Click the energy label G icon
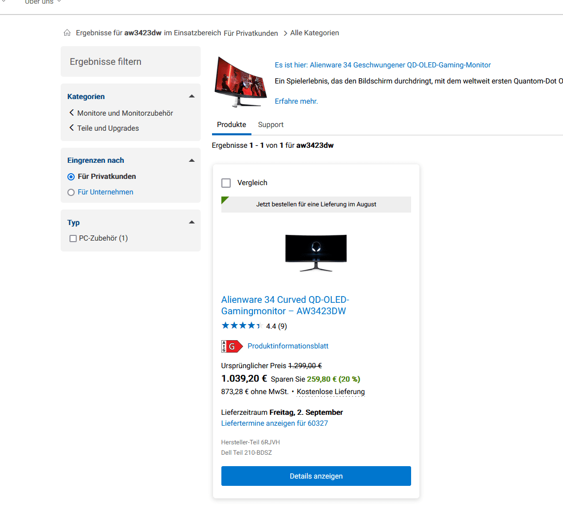This screenshot has height=532, width=563. [232, 346]
